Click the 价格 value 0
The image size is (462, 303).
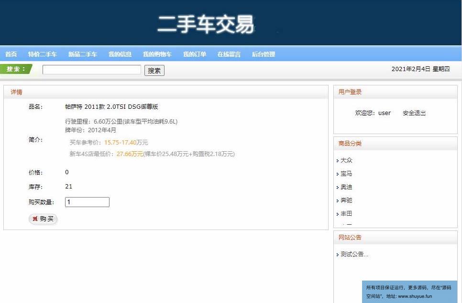[x=67, y=172]
